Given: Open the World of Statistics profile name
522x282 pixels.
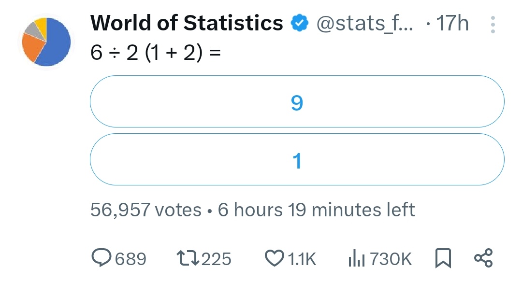Looking at the screenshot, I should 187,23.
